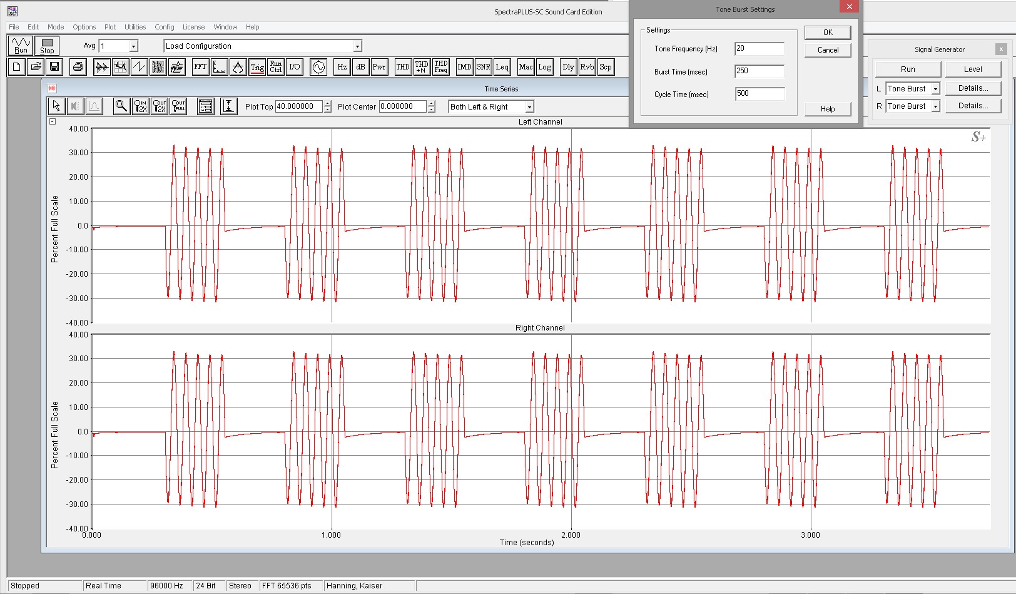
Task: Open the Rvb reverberation utility button
Action: [x=587, y=67]
